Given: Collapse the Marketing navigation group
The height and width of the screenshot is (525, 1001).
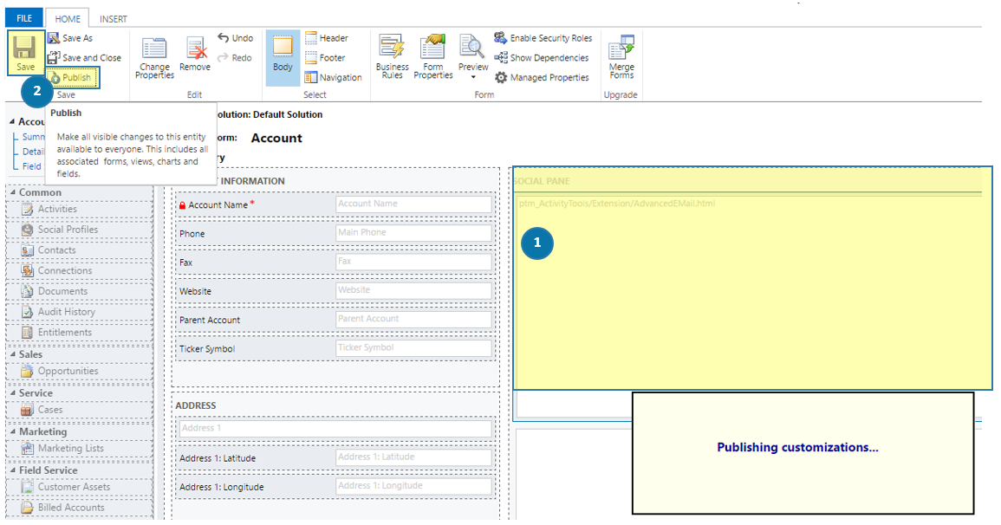Looking at the screenshot, I should (x=12, y=431).
